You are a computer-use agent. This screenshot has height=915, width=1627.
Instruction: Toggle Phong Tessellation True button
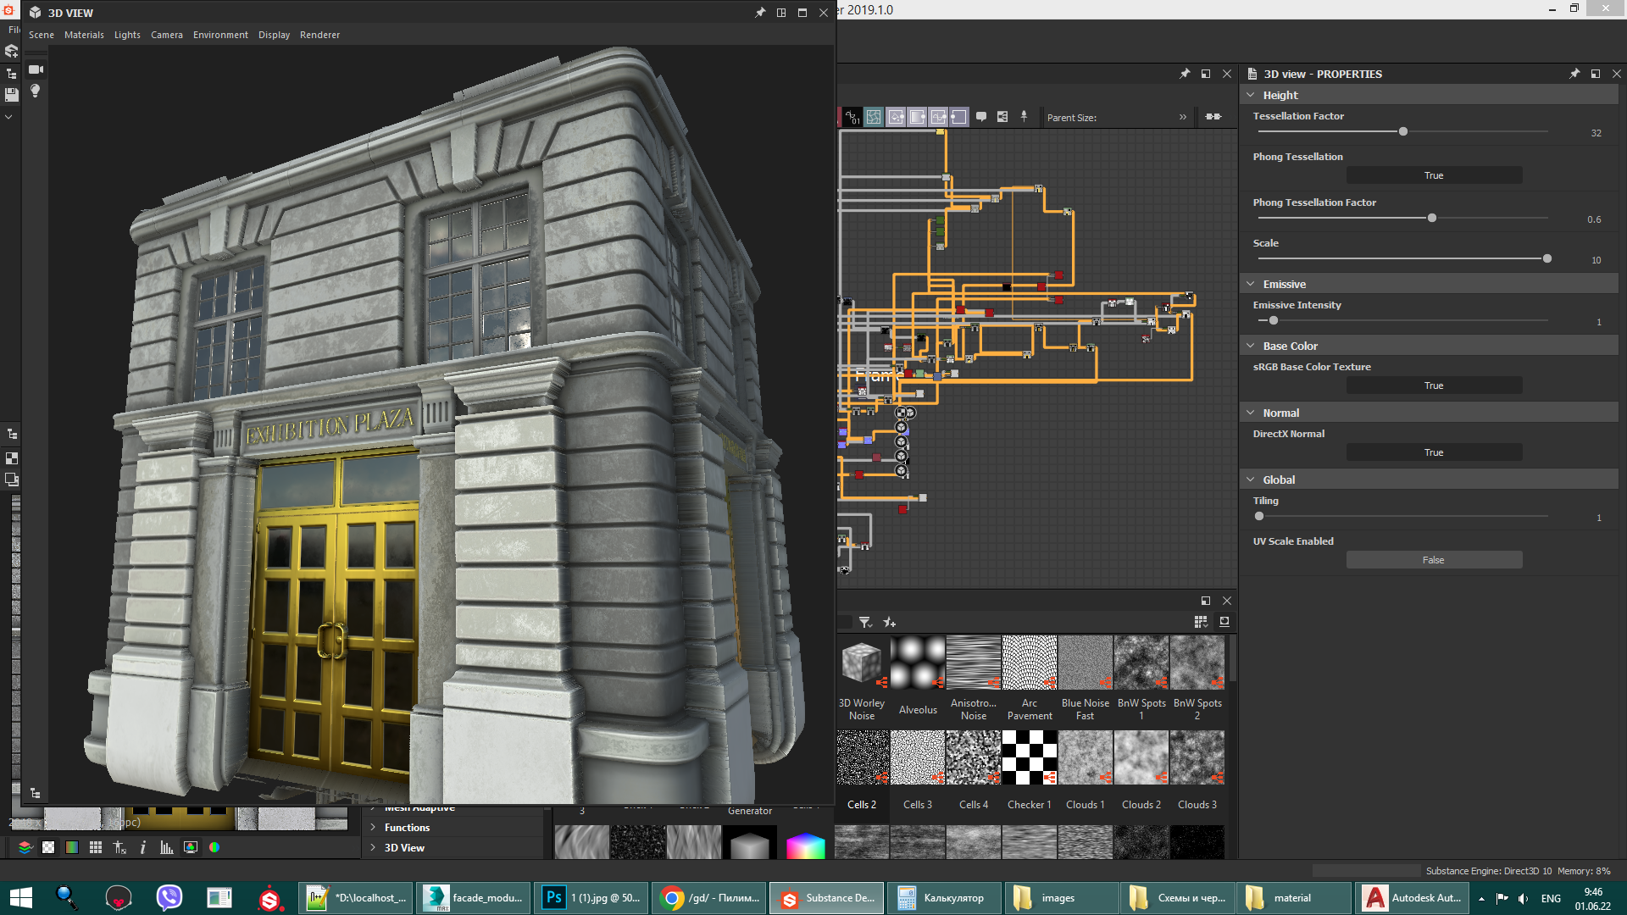1434,175
